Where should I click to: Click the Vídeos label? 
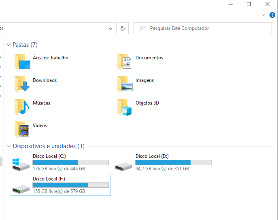40,126
